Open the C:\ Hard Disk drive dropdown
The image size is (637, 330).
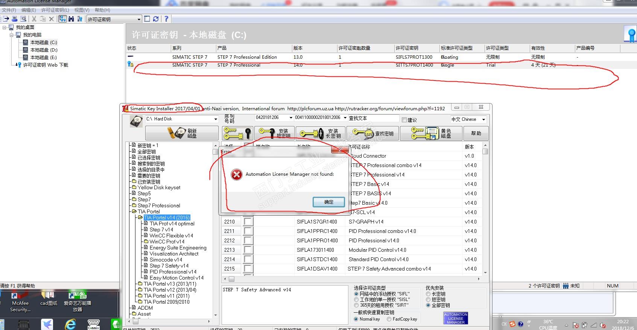(182, 119)
